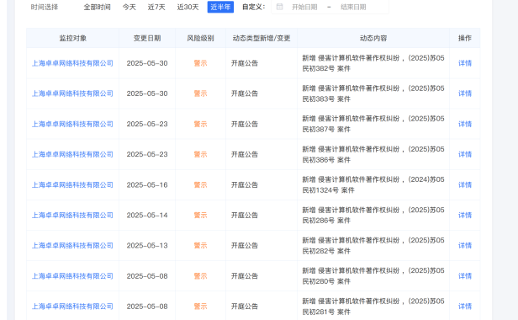Click the 结束日期 input field

[x=353, y=7]
